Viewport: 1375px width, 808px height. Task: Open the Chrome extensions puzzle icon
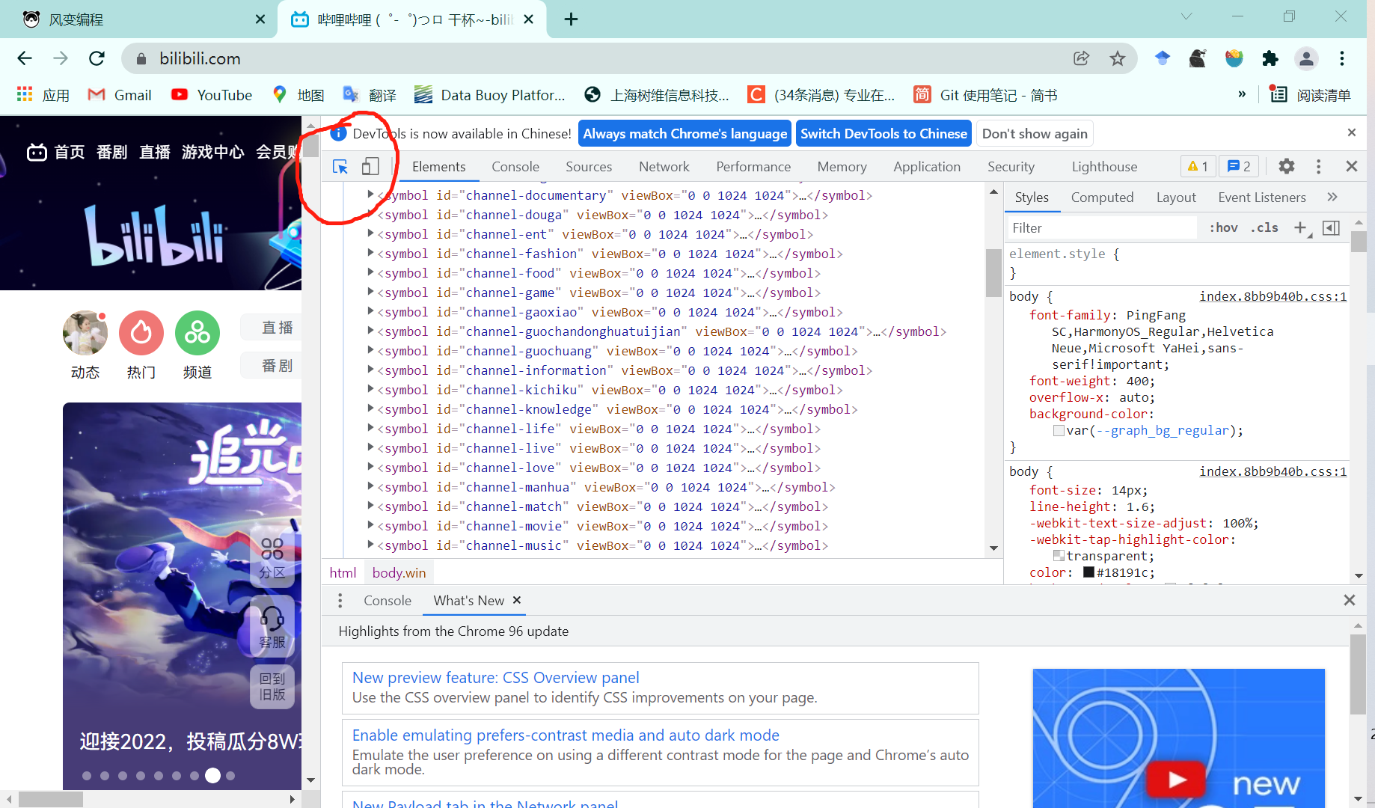pos(1270,58)
